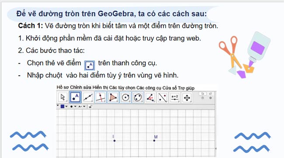Select the Angle tool

click(150, 97)
